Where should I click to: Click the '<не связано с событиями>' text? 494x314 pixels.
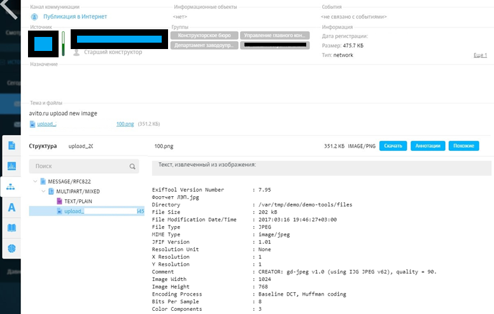click(x=354, y=17)
